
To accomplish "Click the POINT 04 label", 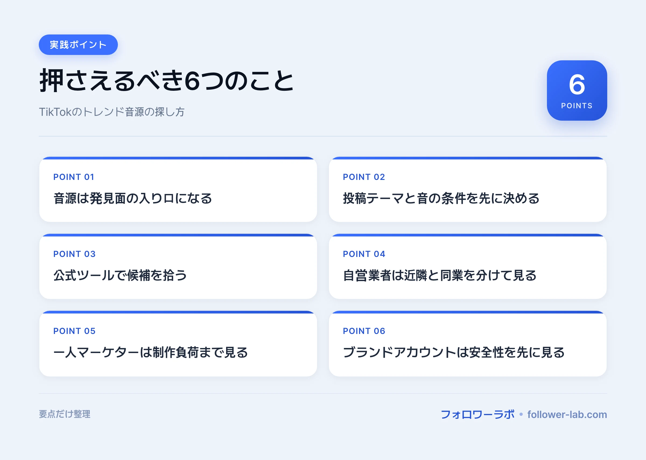I will (x=364, y=254).
